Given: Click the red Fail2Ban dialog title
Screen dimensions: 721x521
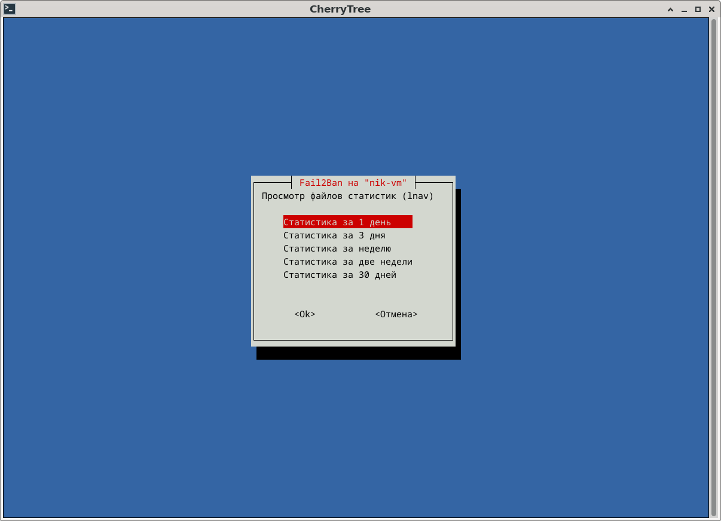Looking at the screenshot, I should [x=353, y=183].
